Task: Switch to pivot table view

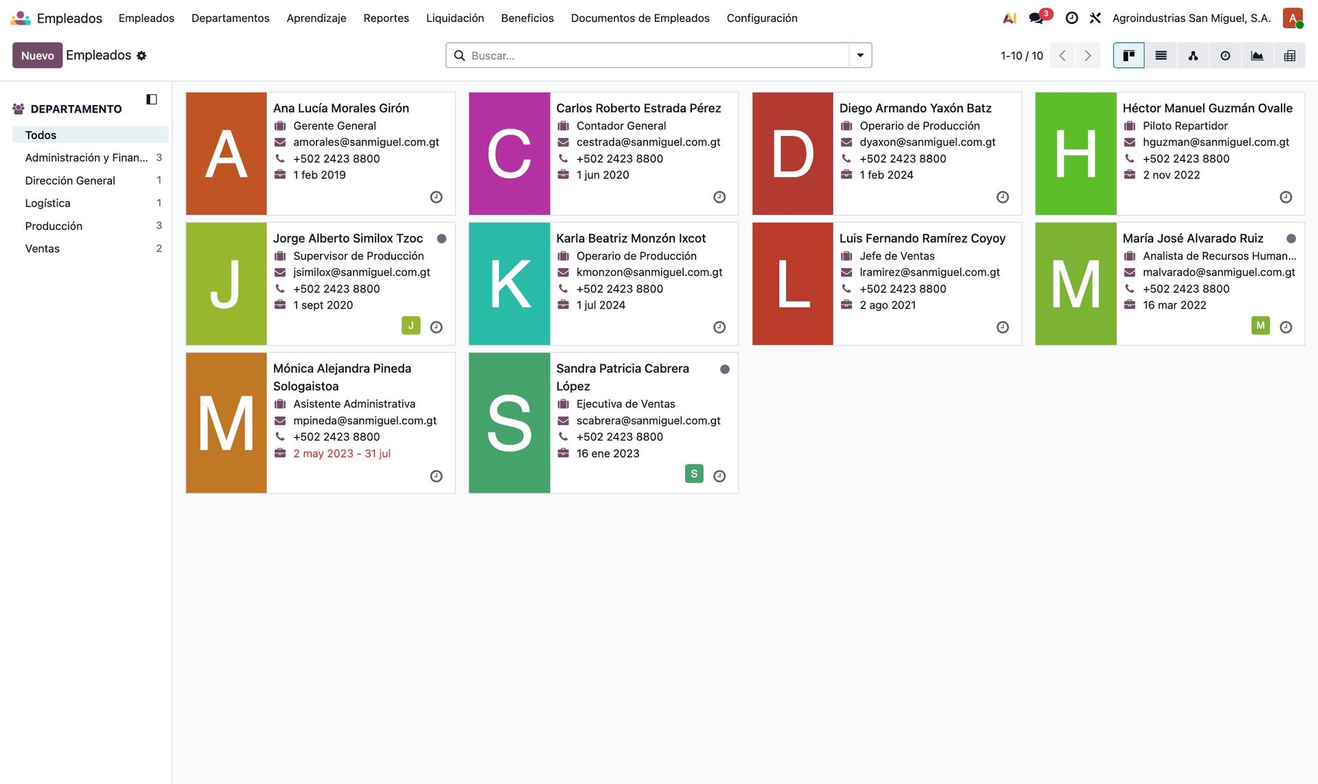Action: 1290,56
